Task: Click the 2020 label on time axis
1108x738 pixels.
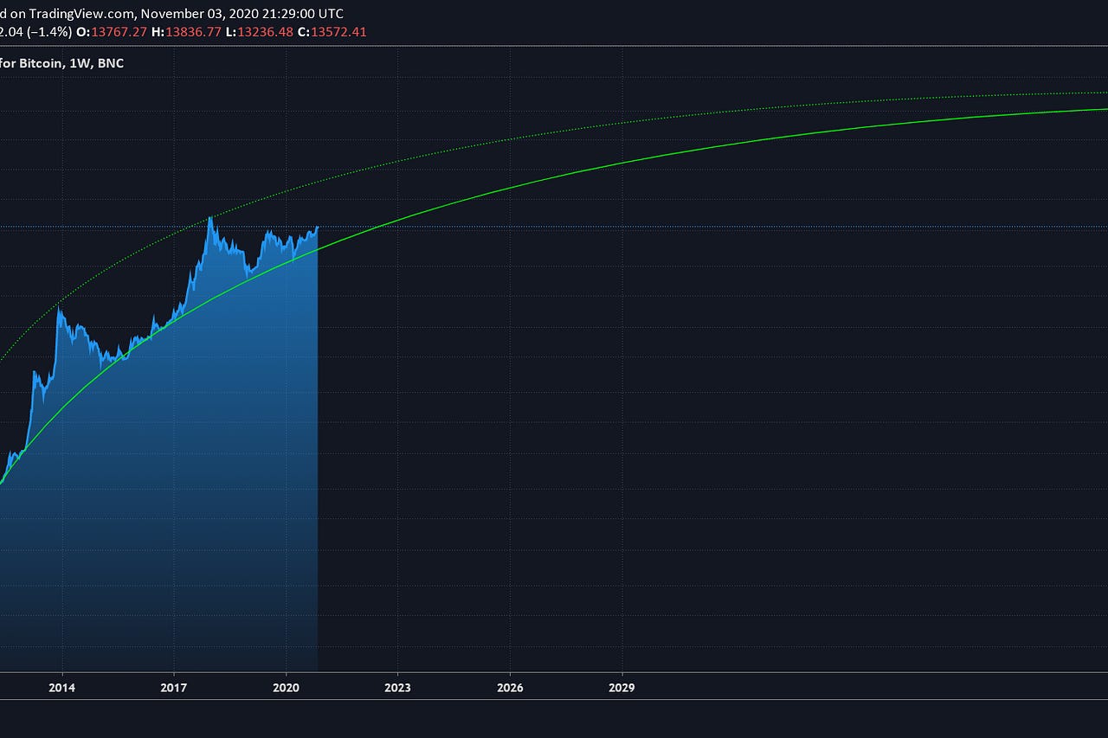Action: point(286,688)
